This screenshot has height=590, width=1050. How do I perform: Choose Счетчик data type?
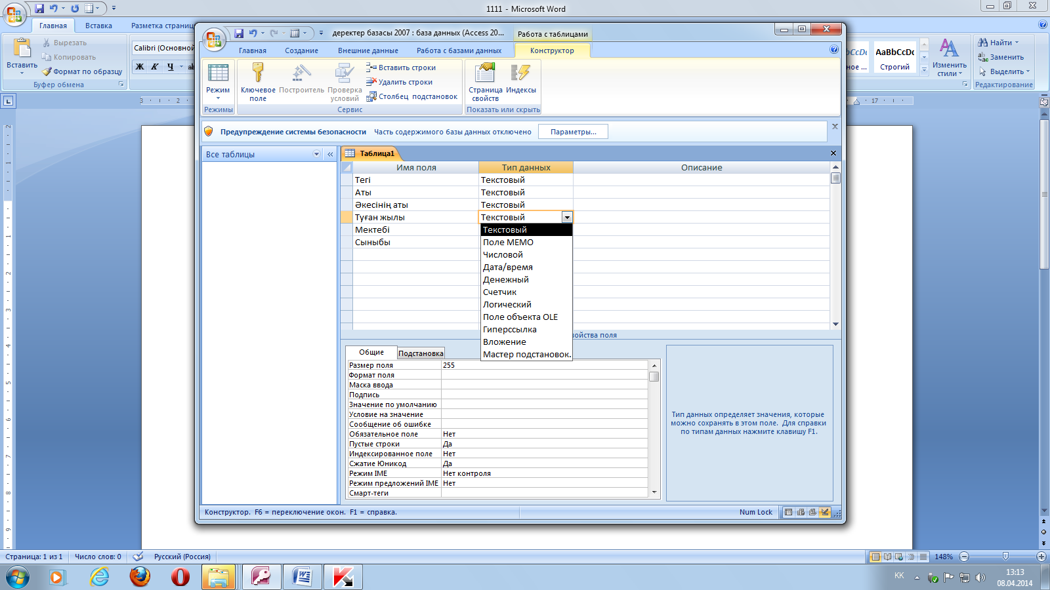pyautogui.click(x=526, y=292)
